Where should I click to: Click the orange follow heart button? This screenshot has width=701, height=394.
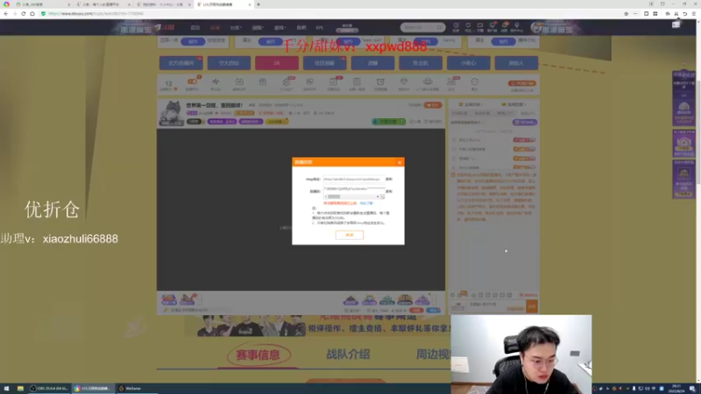[433, 105]
